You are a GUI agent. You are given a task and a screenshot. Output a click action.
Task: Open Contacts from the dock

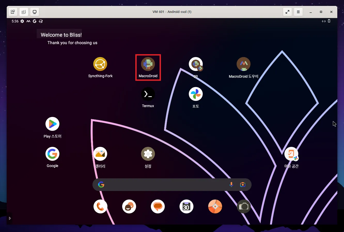(x=129, y=206)
